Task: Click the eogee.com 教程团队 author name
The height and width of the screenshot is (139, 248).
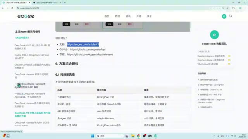Action: pyautogui.click(x=214, y=44)
